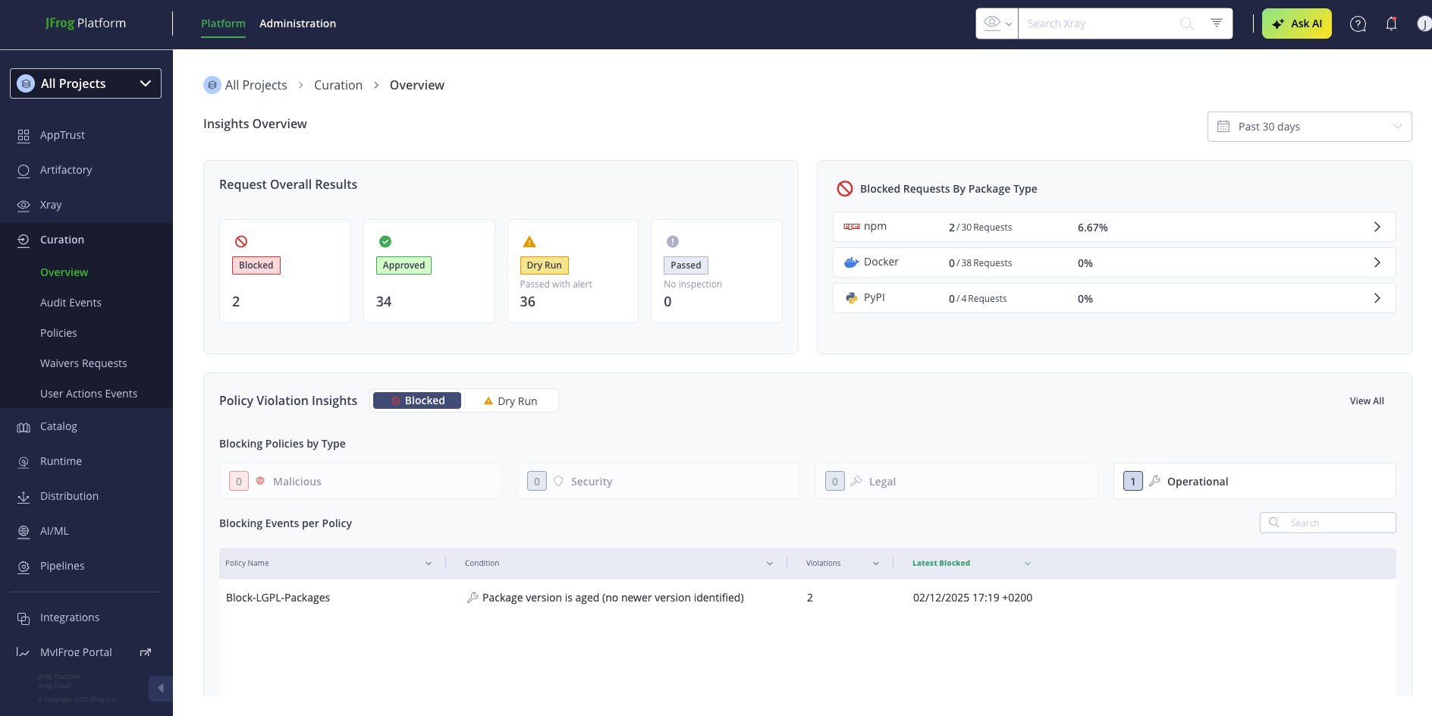Click the Blocking Events search field
This screenshot has height=716, width=1432.
1336,523
